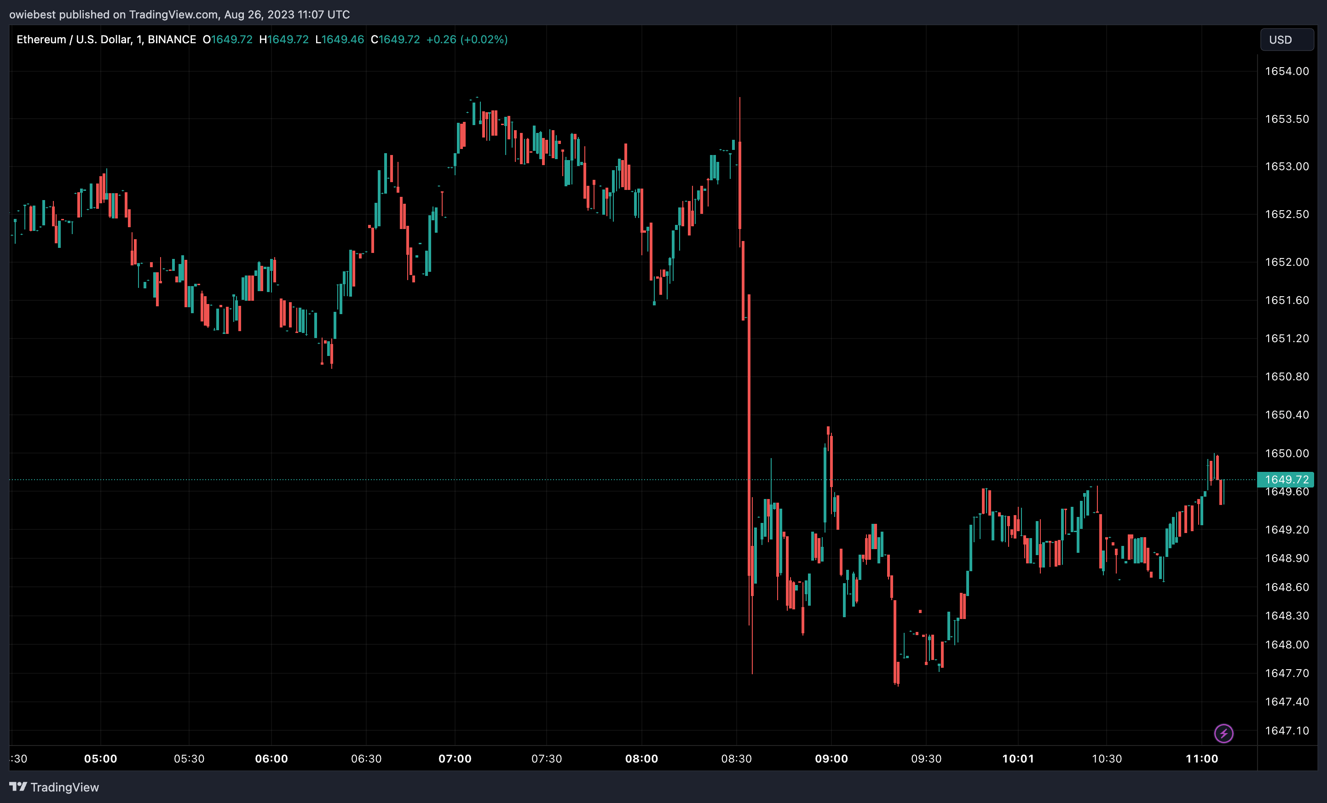
Task: Click the 06:30 time axis label
Action: pos(366,759)
